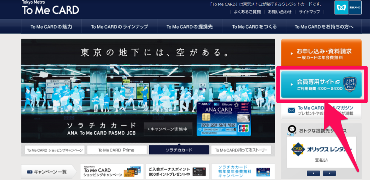The image size is (370, 180).
Task: Open To Me CARDの魅力 menu
Action: (51, 27)
